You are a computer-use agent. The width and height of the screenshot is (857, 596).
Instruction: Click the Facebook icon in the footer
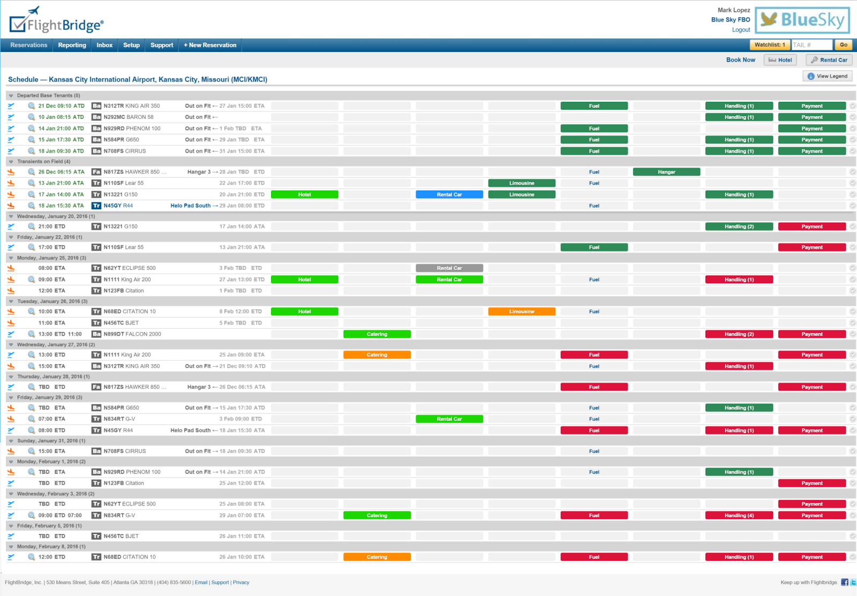845,583
